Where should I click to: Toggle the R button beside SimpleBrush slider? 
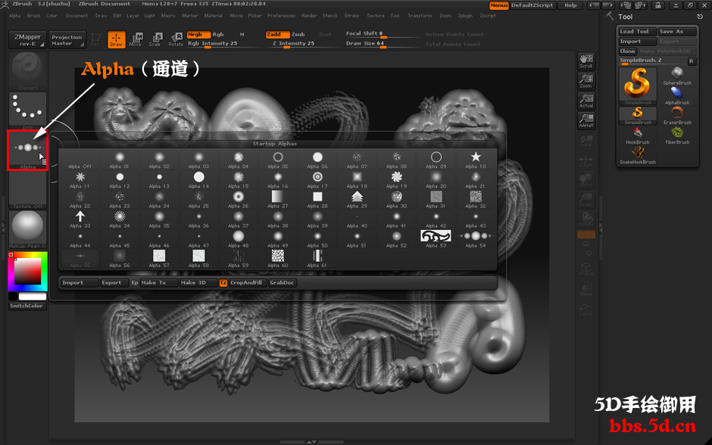pyautogui.click(x=691, y=61)
